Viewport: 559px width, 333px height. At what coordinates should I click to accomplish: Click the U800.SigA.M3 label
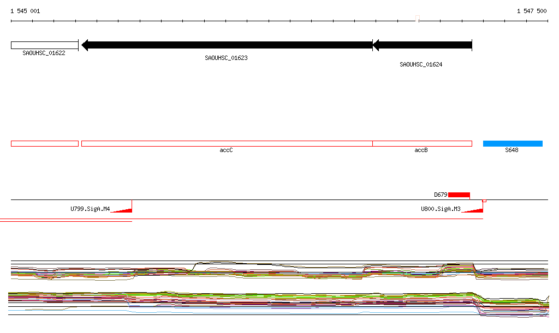tap(441, 209)
